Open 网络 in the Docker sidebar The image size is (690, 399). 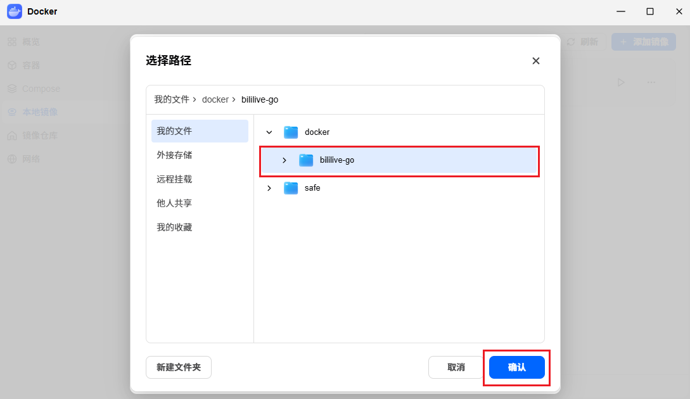coord(31,159)
